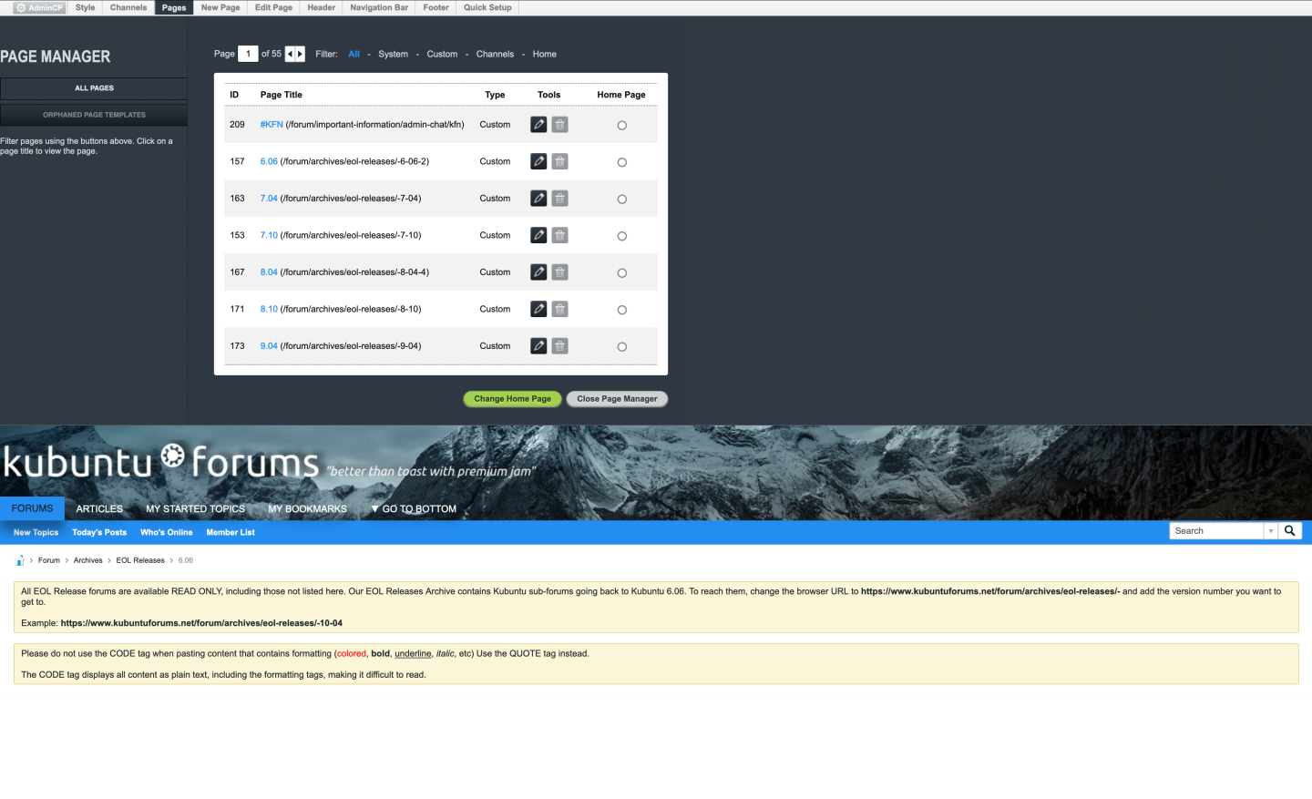Switch to Navigation Bar tab
Viewport: 1312px width, 799px height.
pyautogui.click(x=379, y=7)
